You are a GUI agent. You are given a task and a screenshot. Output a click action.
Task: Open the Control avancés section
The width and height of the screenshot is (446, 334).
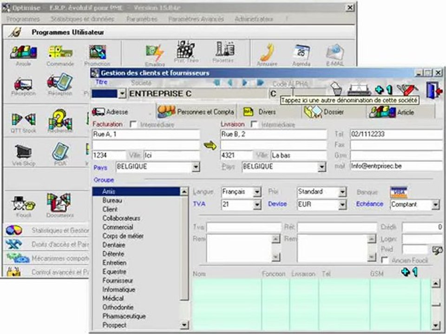[x=47, y=272]
